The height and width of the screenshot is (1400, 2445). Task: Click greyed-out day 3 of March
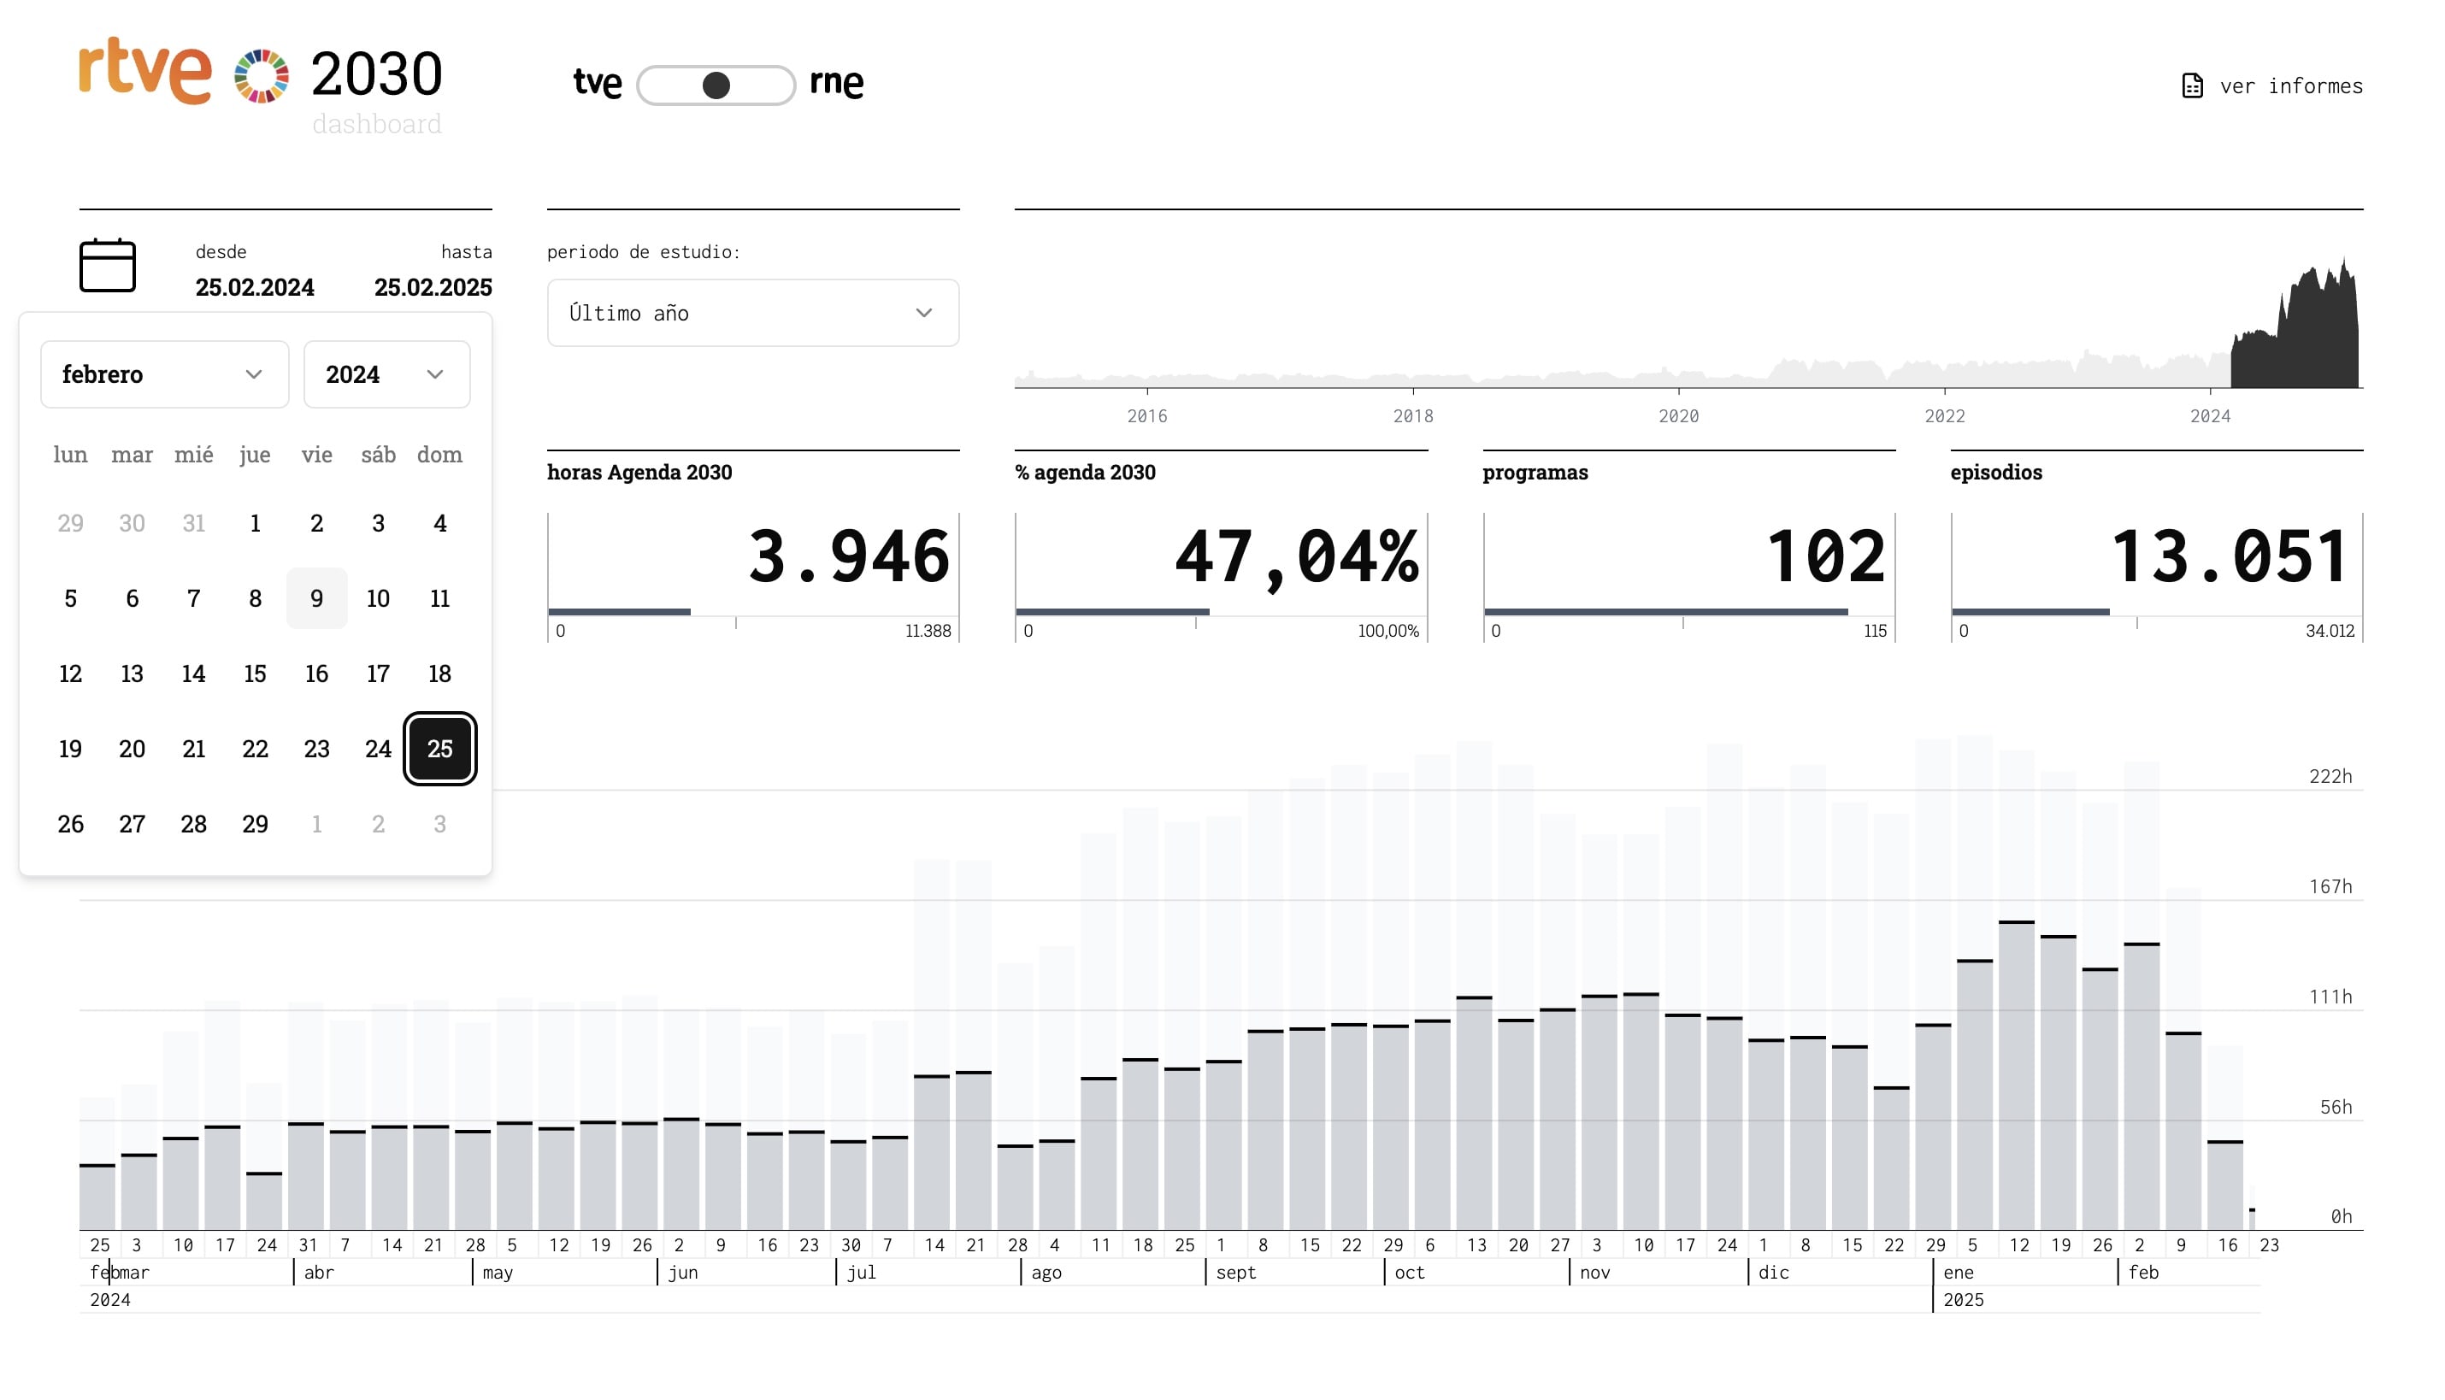point(439,824)
